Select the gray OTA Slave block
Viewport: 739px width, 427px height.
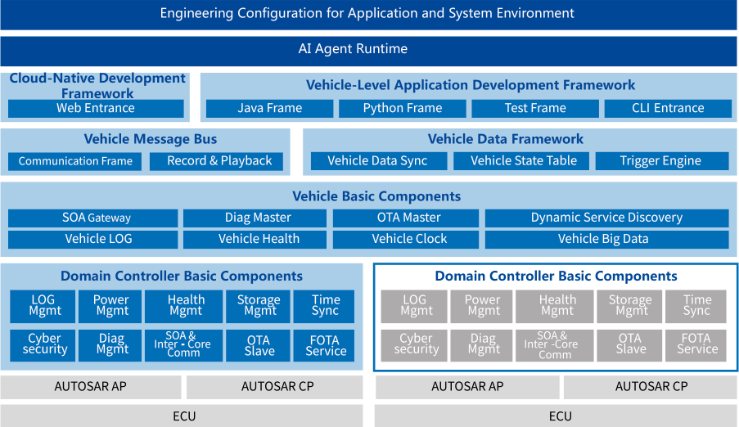[x=629, y=345]
